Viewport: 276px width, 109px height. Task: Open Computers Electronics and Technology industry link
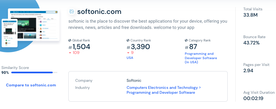pyautogui.click(x=164, y=87)
